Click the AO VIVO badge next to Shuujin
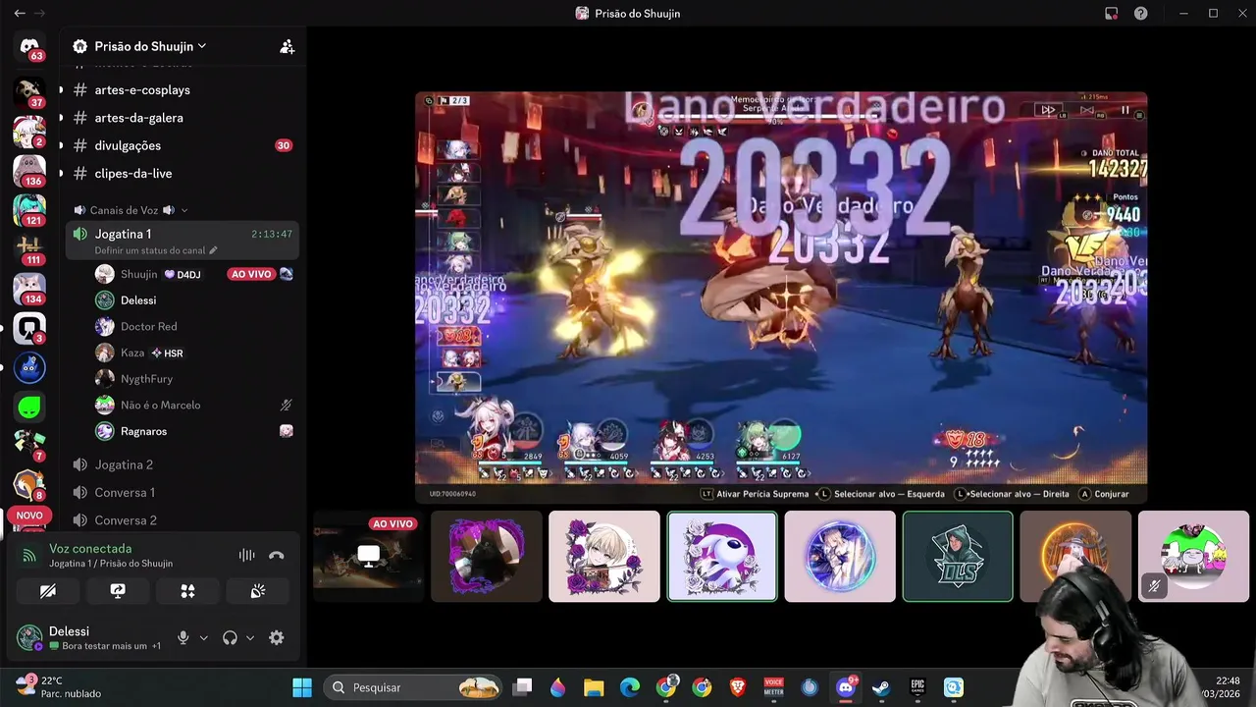This screenshot has height=707, width=1256. (x=250, y=274)
